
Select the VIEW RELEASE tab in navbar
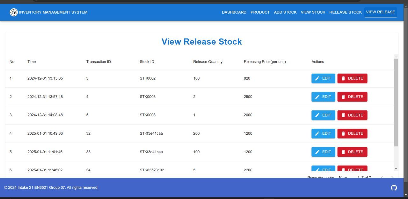380,12
